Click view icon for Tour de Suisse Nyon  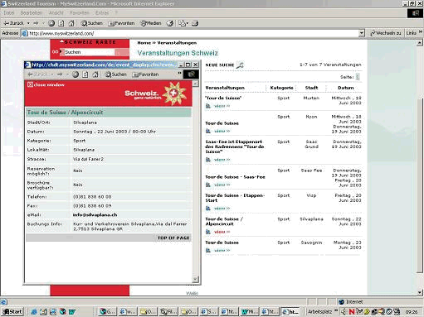(208, 131)
